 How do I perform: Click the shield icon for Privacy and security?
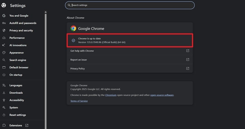4,30
